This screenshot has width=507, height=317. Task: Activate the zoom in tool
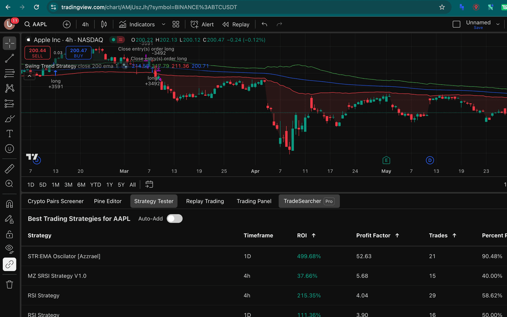tap(9, 184)
